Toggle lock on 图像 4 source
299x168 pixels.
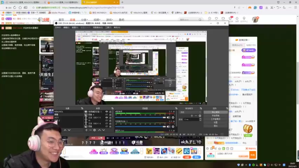pos(110,115)
